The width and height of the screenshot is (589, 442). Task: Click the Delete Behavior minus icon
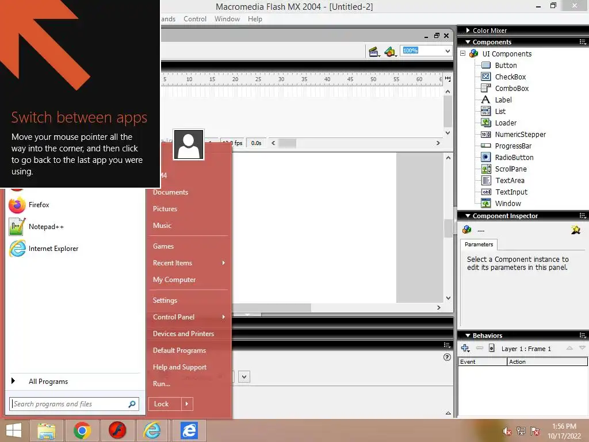tap(479, 348)
